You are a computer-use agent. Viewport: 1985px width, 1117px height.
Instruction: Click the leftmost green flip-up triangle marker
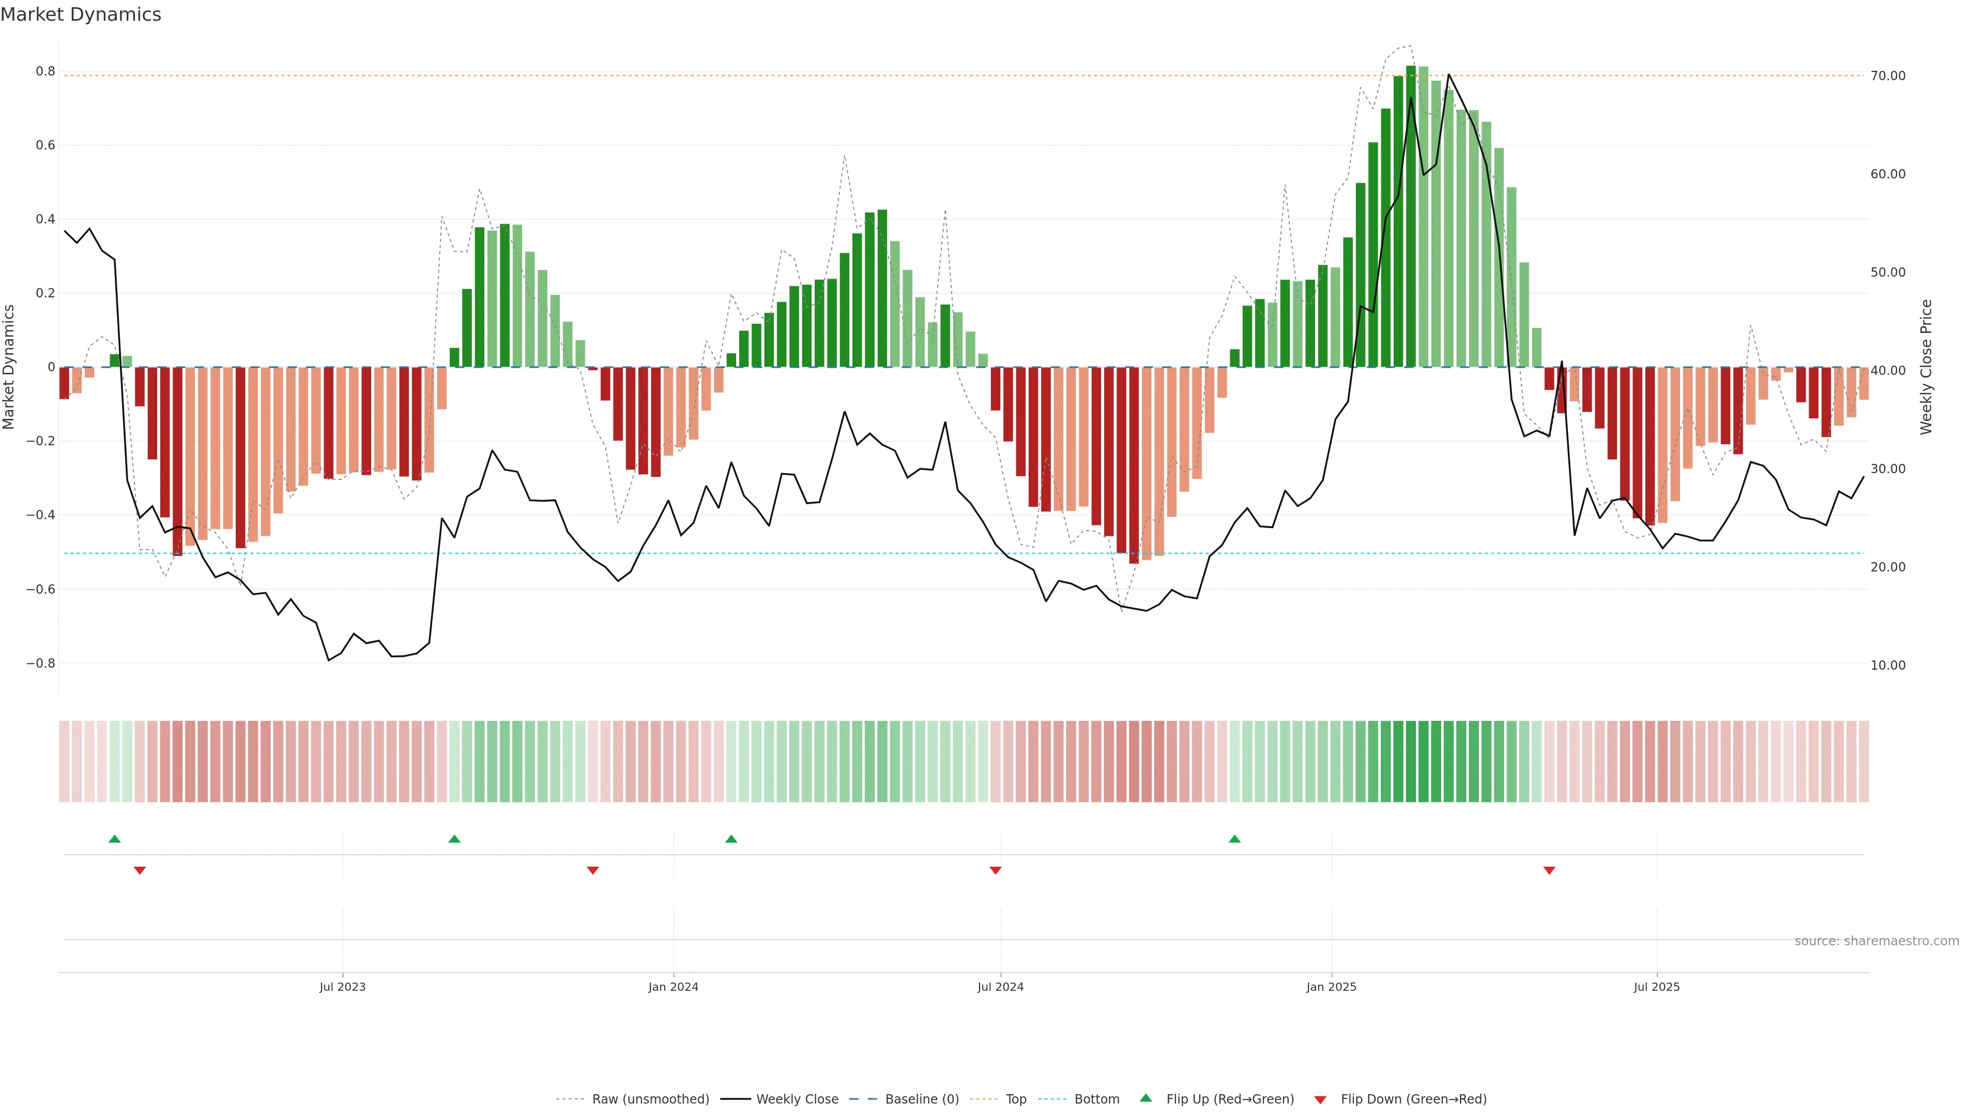(115, 839)
